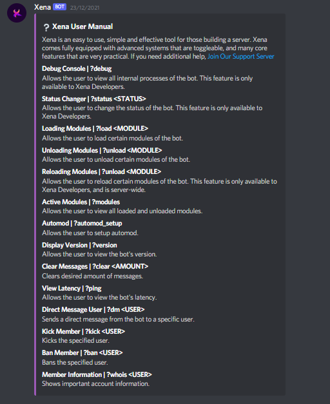330x404 pixels.
Task: Click the Unloading Modules heading
Action: click(102, 150)
